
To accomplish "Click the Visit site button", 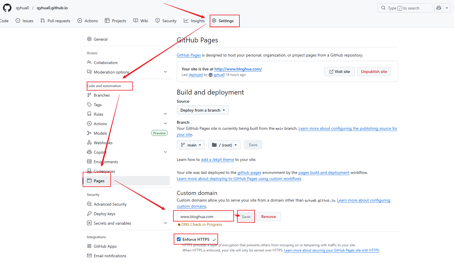I will 339,72.
